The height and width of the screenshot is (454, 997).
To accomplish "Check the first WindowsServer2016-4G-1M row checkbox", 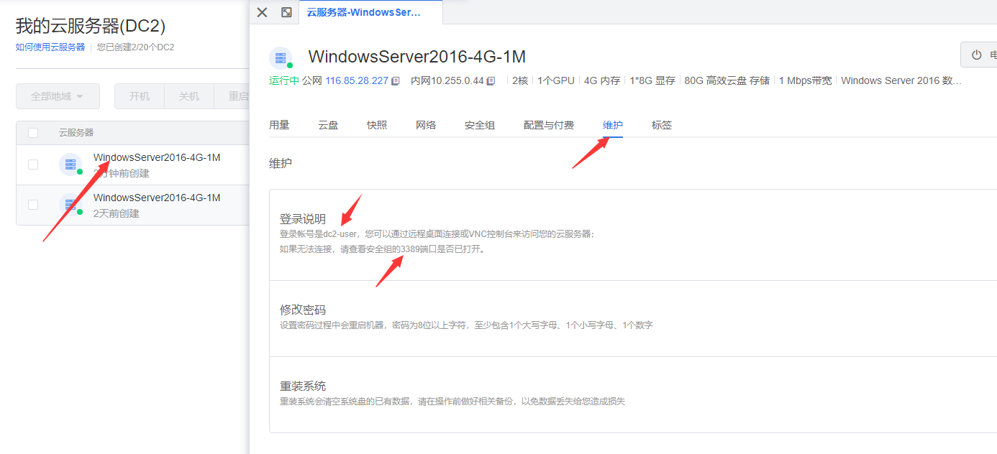I will [33, 165].
